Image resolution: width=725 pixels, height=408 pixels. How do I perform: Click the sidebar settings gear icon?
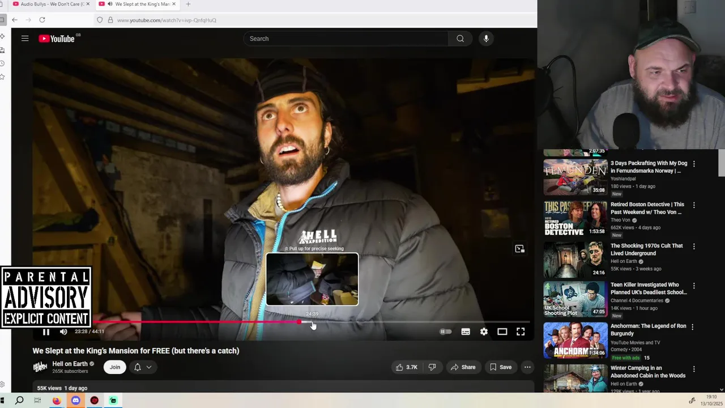point(3,384)
